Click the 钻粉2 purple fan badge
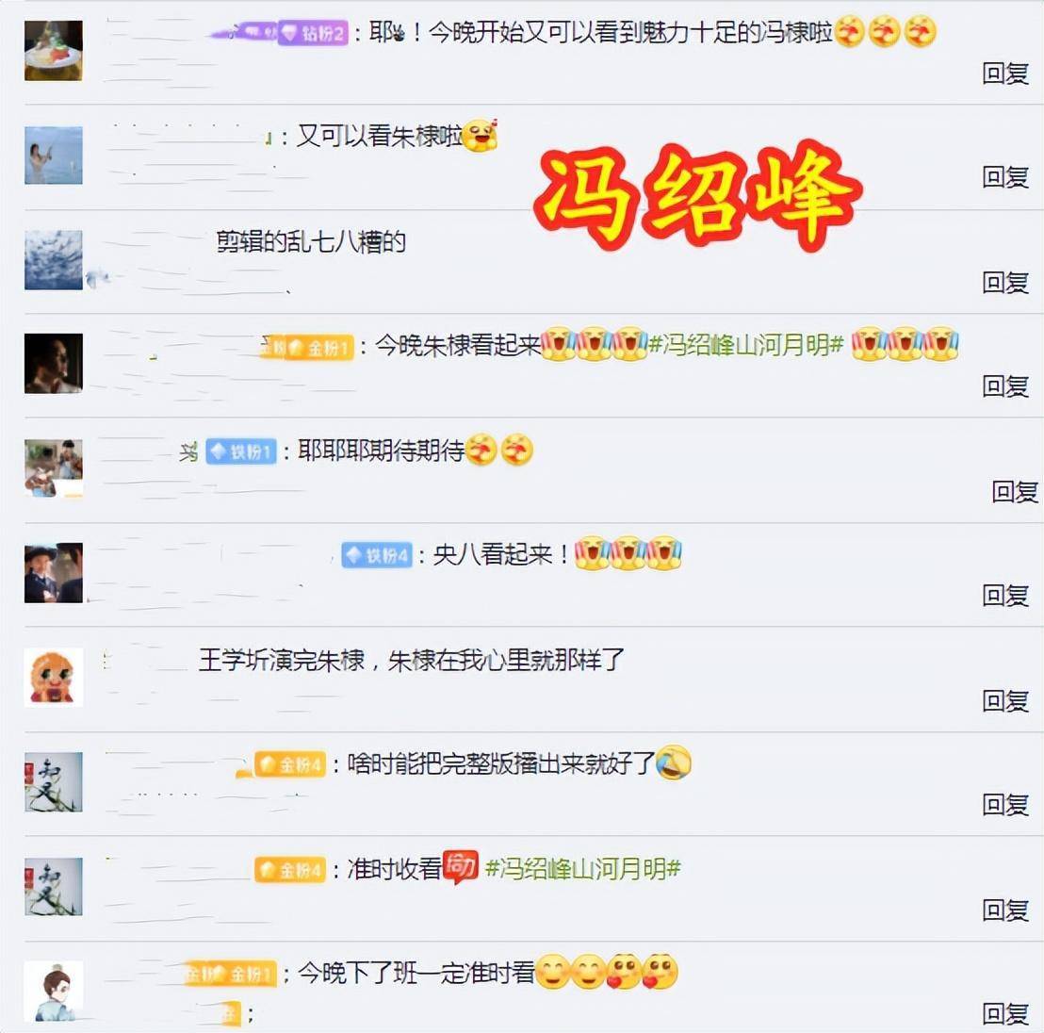This screenshot has height=1033, width=1044. tap(313, 33)
